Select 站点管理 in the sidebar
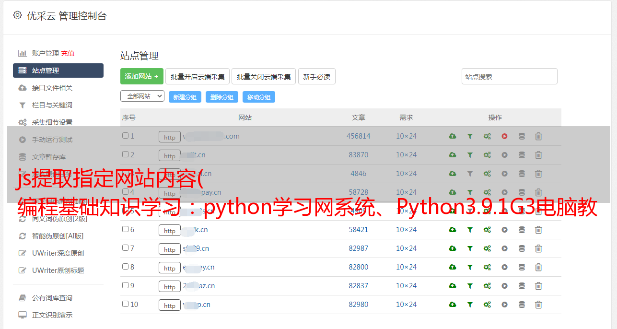Viewport: 617px width, 329px height. click(x=58, y=70)
